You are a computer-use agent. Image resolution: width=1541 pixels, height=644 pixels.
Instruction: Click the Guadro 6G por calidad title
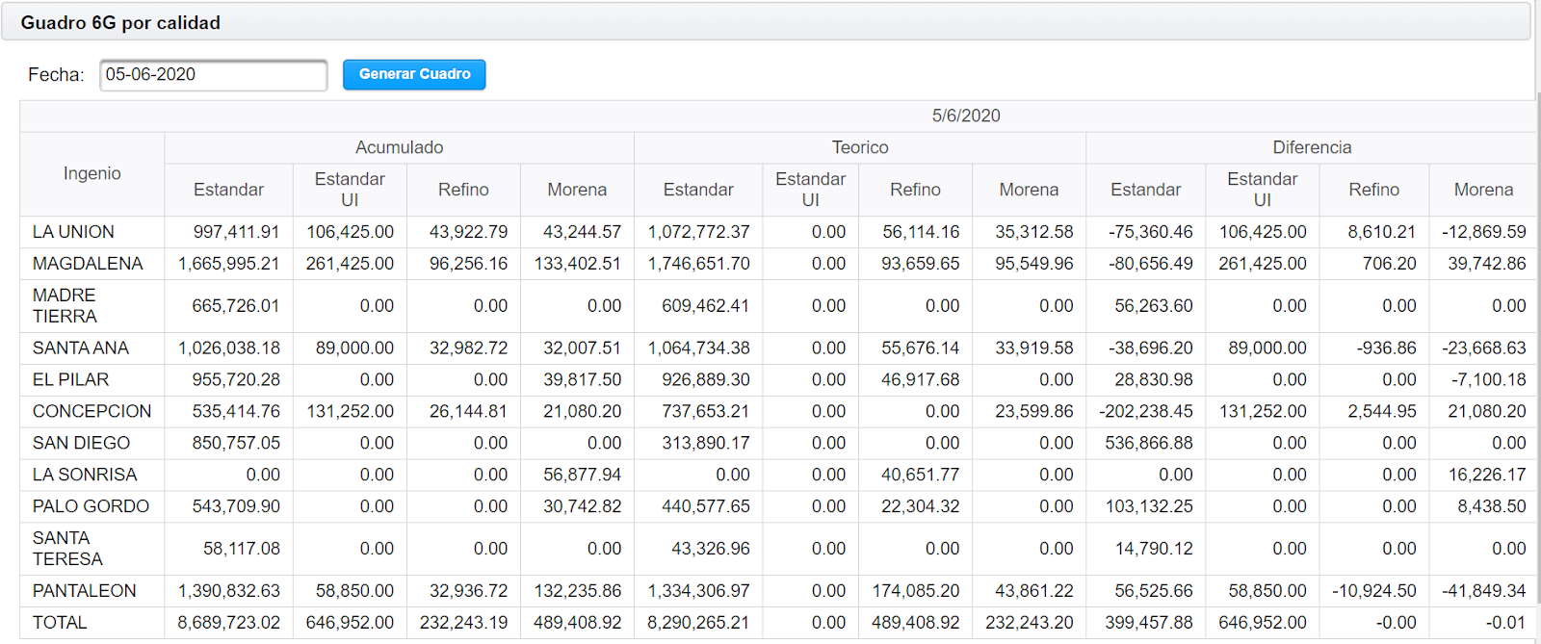120,22
